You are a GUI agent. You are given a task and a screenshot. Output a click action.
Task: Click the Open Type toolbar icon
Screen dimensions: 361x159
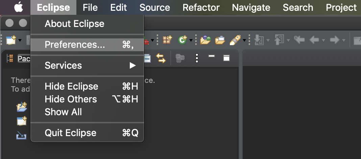tap(205, 40)
